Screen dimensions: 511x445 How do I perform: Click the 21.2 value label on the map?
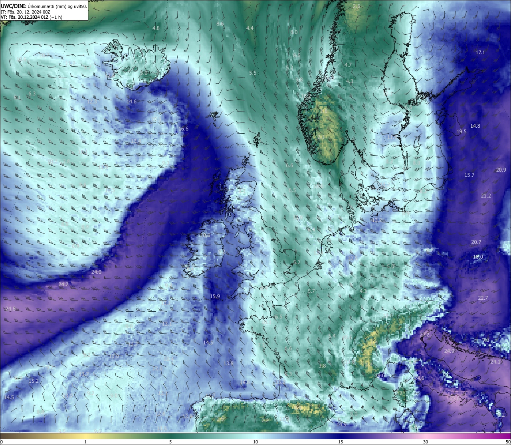click(486, 196)
